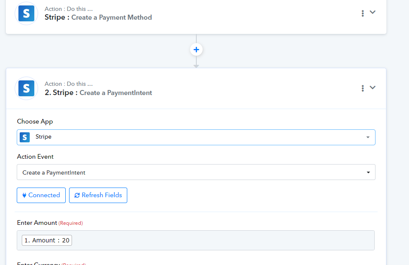
Task: Click the 'Choose App' label
Action: click(35, 121)
